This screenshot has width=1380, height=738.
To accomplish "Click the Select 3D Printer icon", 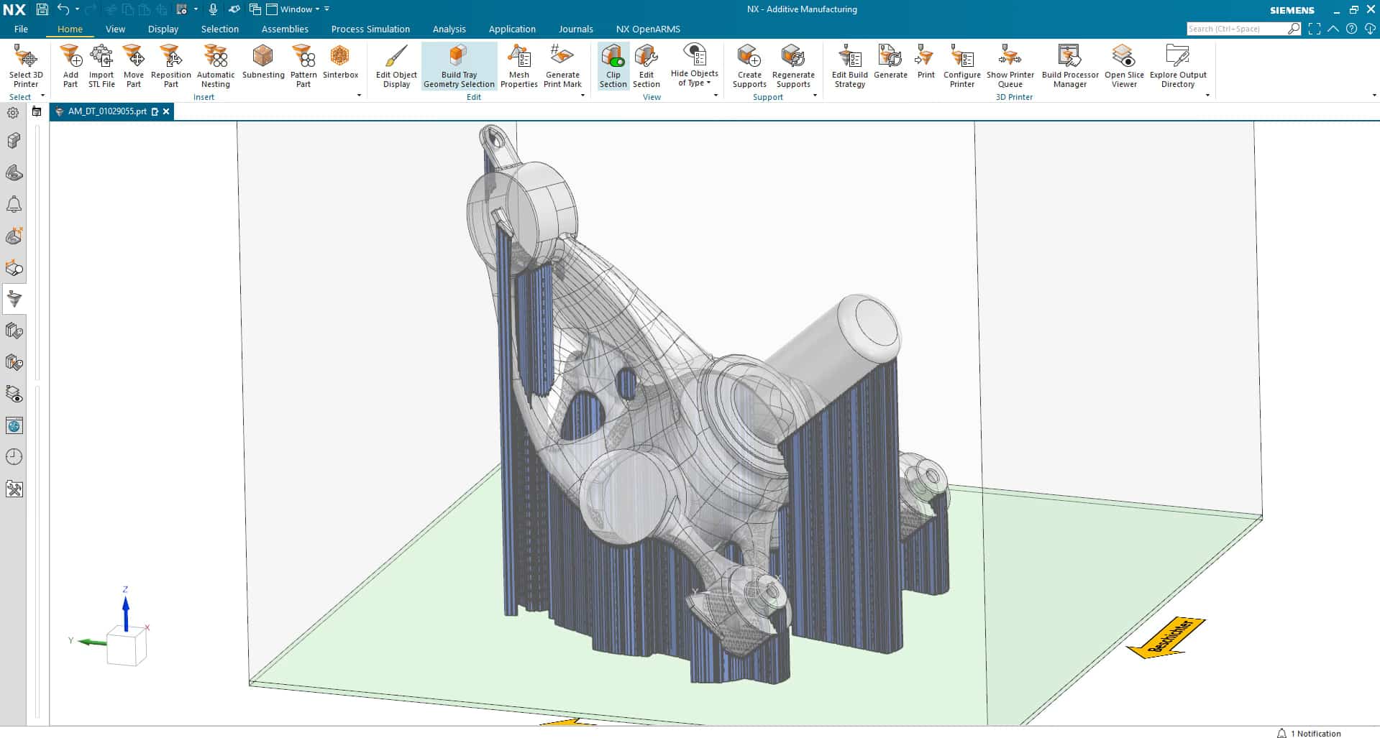I will [26, 65].
